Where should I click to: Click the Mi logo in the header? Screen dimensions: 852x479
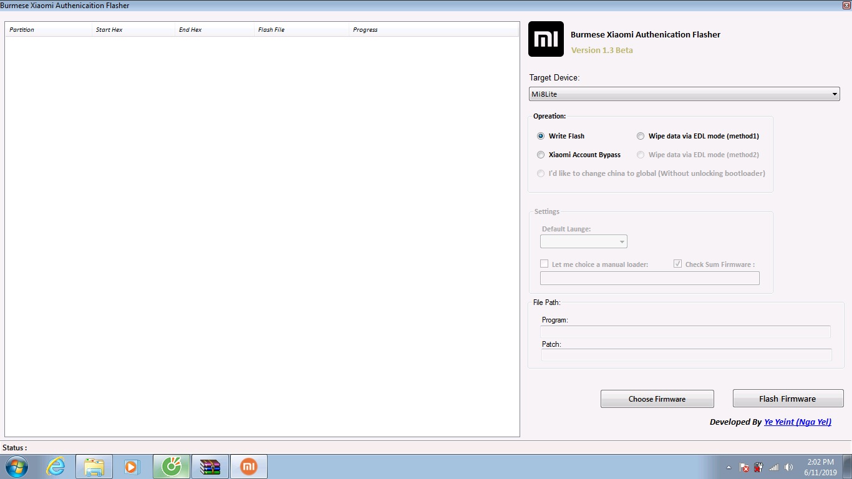tap(546, 39)
